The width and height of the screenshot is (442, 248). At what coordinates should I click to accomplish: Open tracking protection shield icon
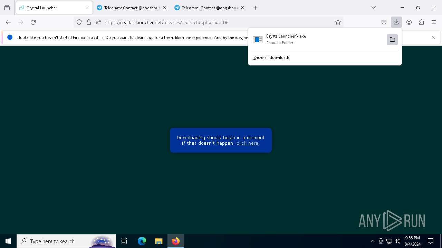tap(79, 22)
